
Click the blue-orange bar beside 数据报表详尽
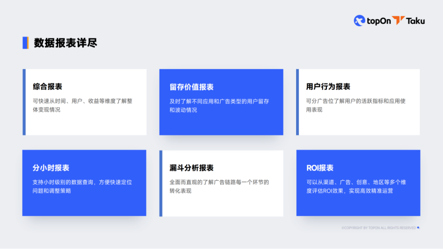[25, 43]
